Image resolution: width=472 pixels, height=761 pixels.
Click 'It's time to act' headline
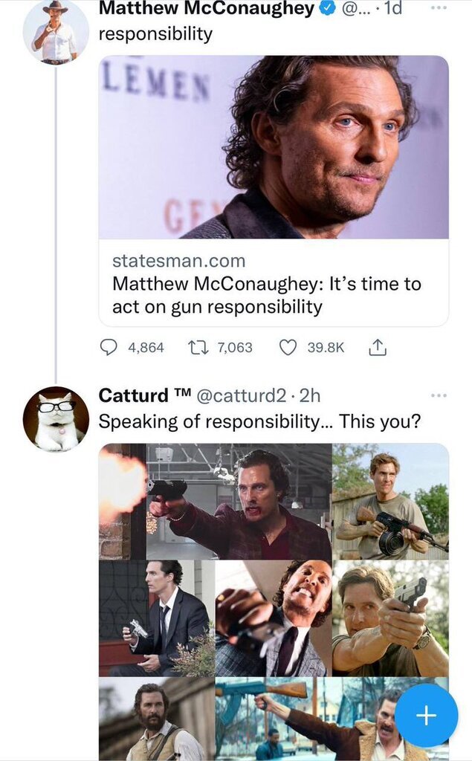[266, 295]
